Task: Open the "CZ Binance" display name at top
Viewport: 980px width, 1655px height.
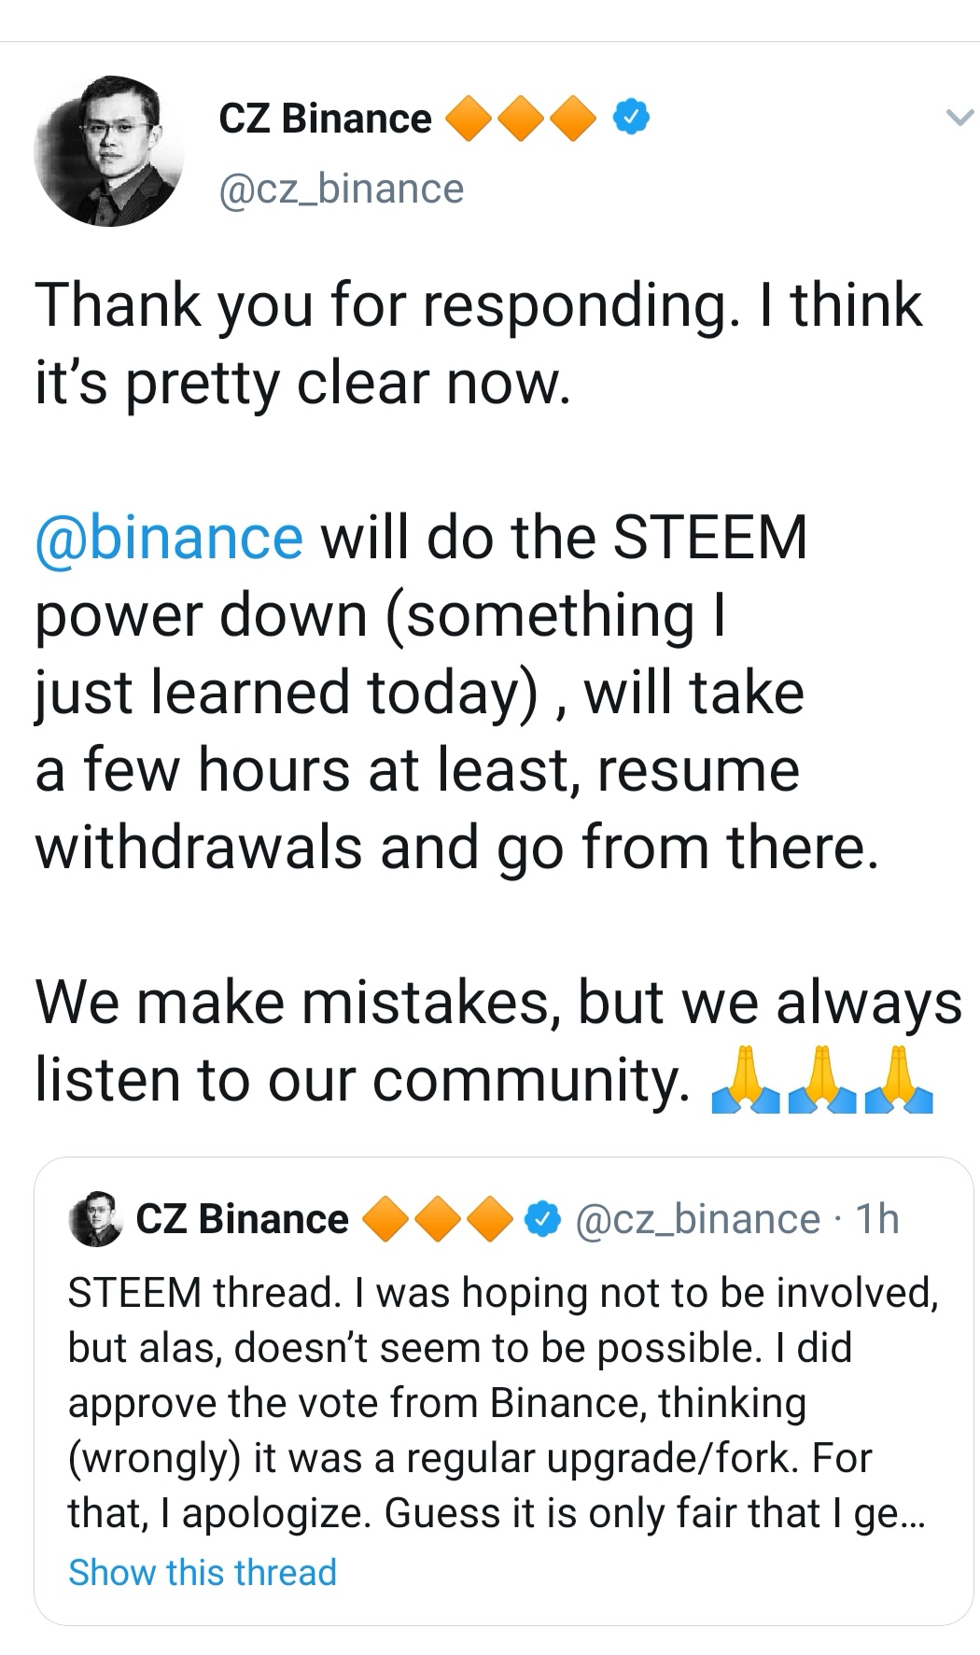Action: point(325,119)
